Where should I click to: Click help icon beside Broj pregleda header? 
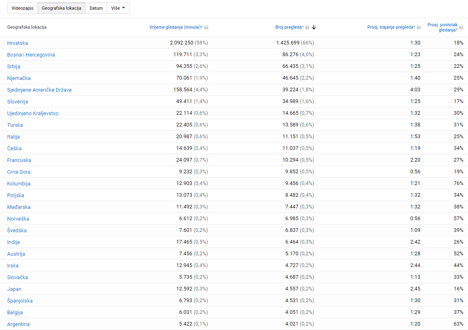pos(307,27)
